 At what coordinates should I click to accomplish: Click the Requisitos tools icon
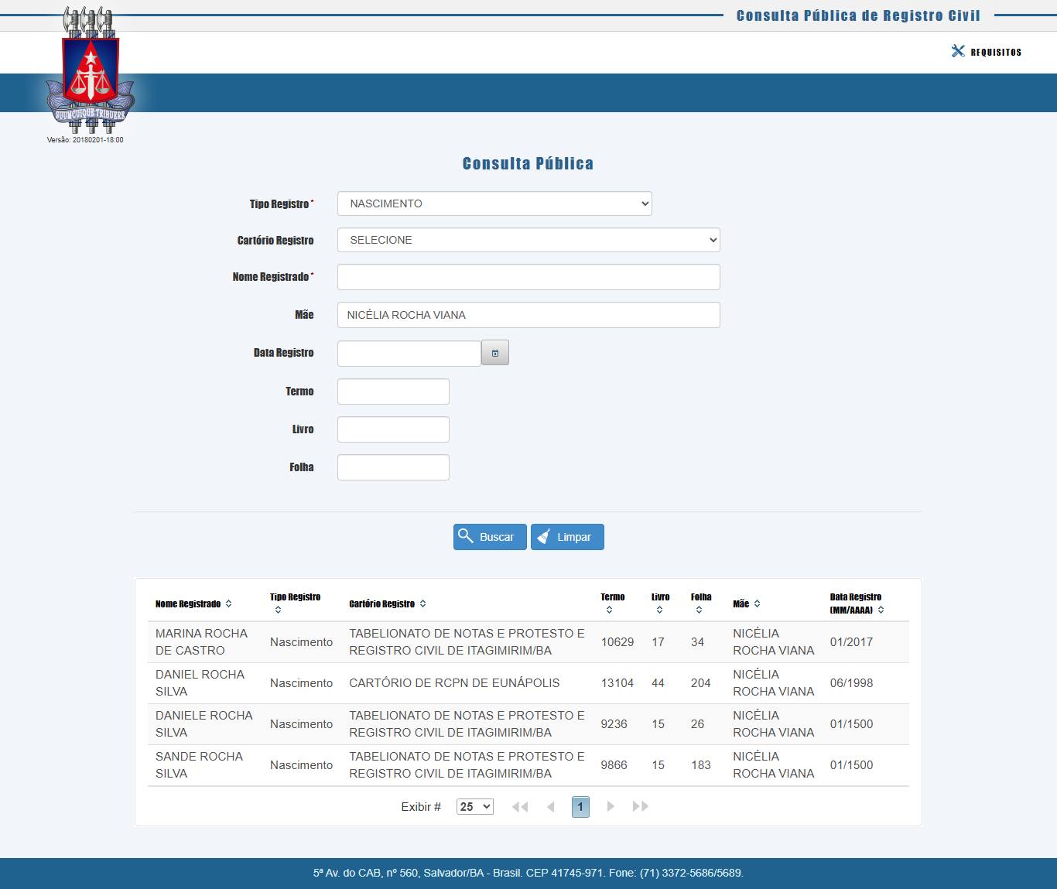coord(958,51)
